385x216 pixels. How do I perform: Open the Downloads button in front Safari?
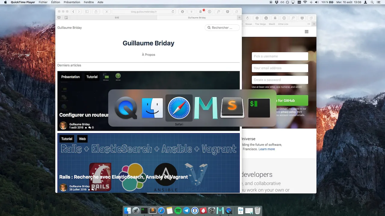(x=182, y=12)
